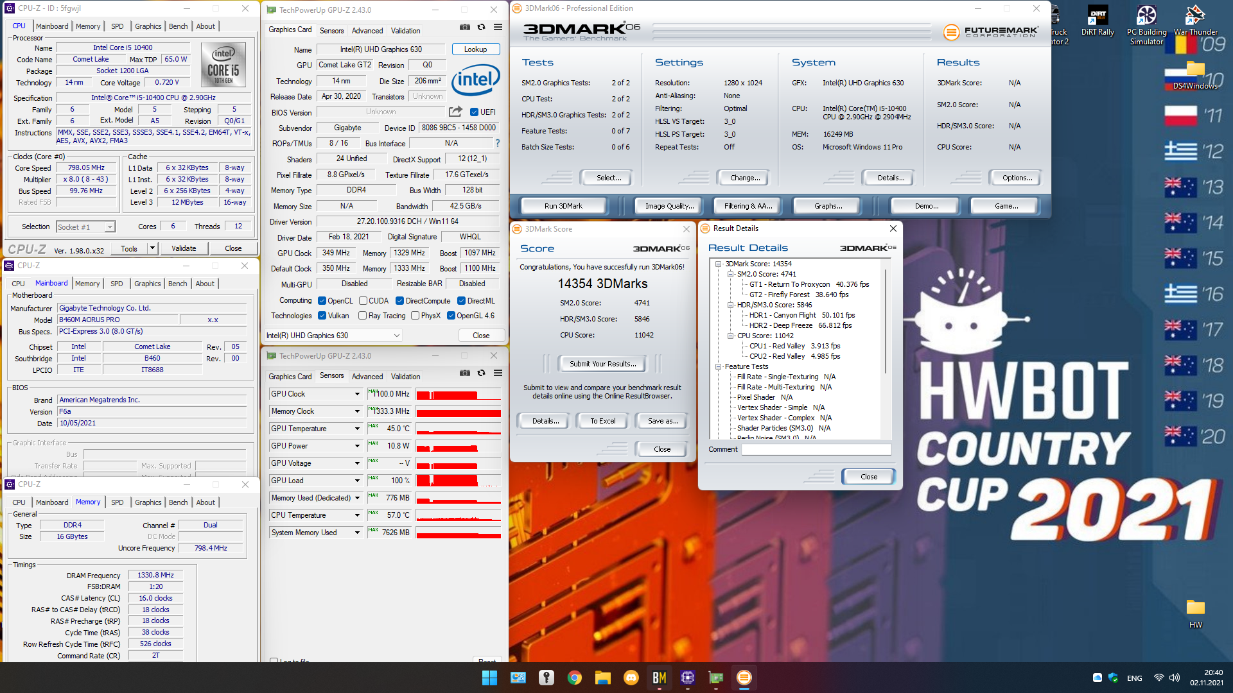
Task: Open Memory Clock sensor dropdown
Action: [x=357, y=411]
